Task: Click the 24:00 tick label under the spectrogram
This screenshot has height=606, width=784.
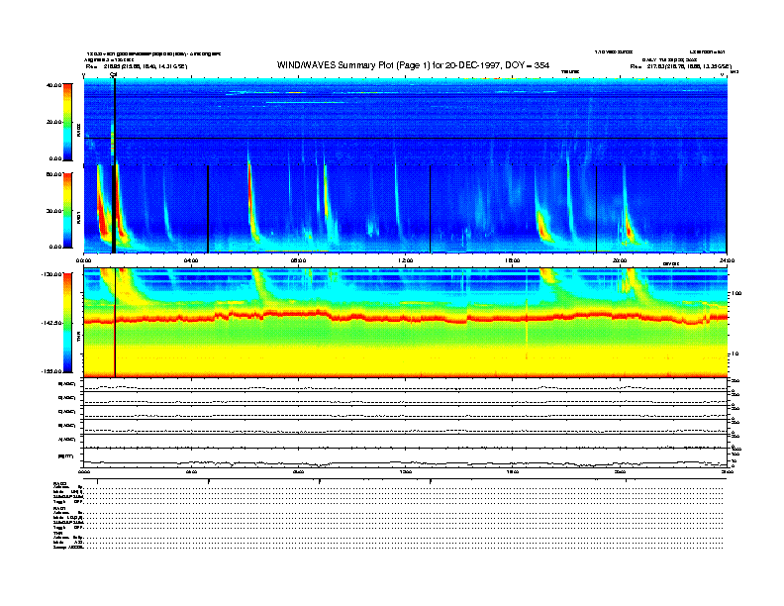Action: click(727, 260)
